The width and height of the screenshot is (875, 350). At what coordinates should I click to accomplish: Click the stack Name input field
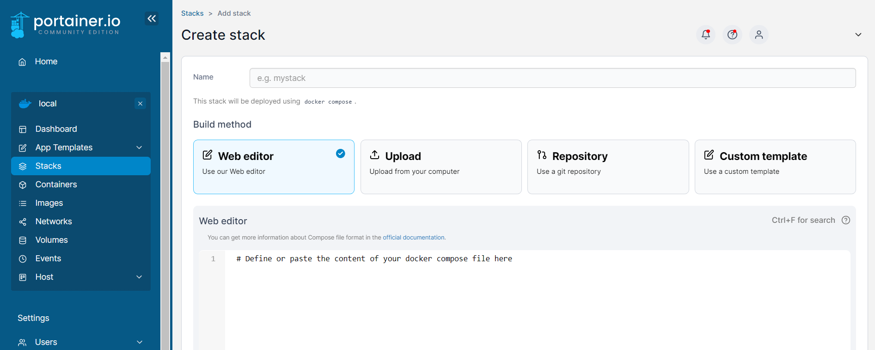point(552,78)
